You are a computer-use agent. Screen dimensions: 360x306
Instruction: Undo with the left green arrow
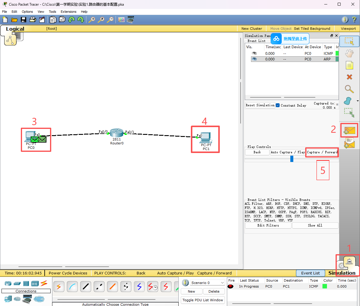pos(71,20)
